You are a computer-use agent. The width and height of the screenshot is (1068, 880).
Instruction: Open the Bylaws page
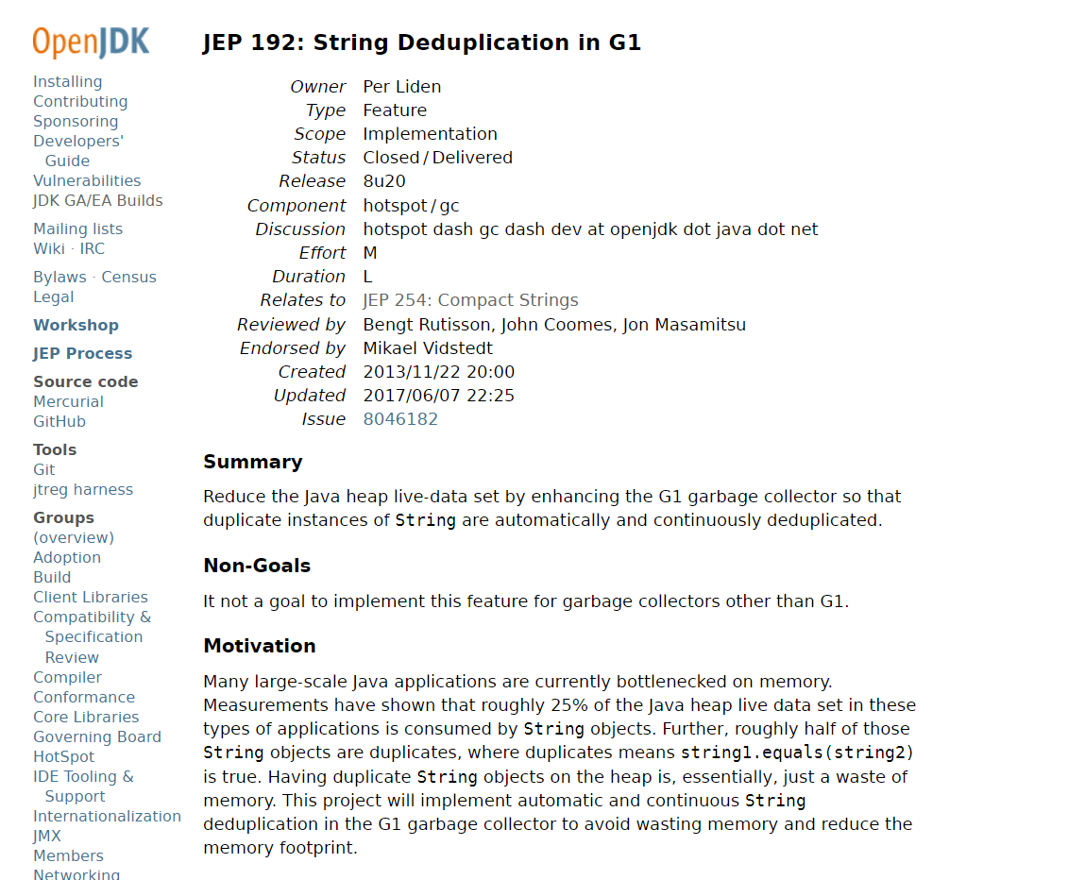tap(59, 278)
